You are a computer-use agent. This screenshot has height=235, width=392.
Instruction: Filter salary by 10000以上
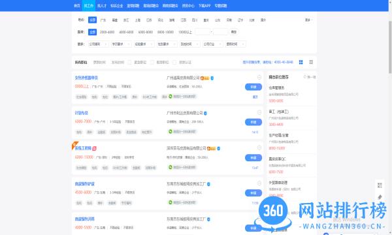point(185,32)
